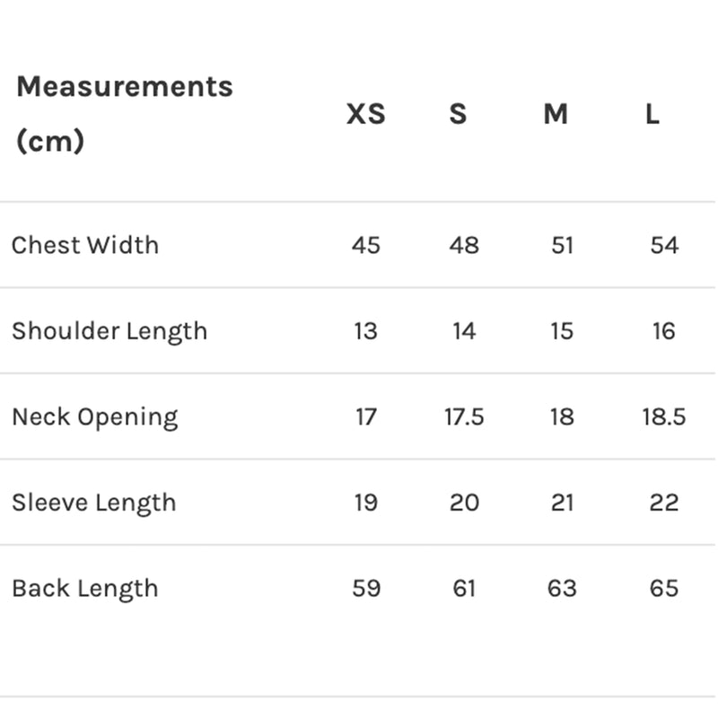718x718 pixels.
Task: Click the Sleeve Length row label
Action: (94, 503)
